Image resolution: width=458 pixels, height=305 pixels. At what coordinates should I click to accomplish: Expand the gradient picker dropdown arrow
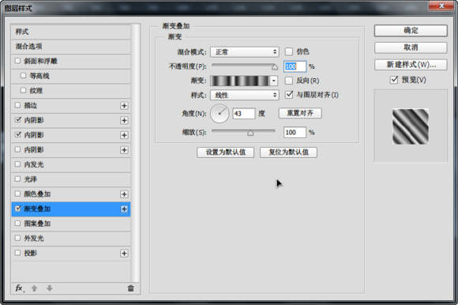point(274,81)
